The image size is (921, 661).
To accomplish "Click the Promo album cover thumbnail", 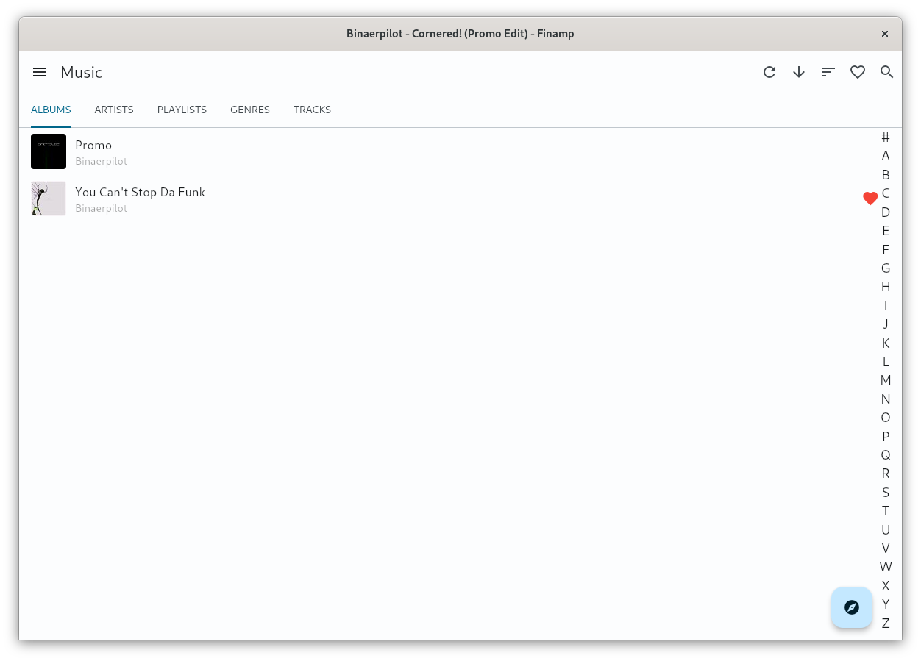I will pyautogui.click(x=49, y=151).
